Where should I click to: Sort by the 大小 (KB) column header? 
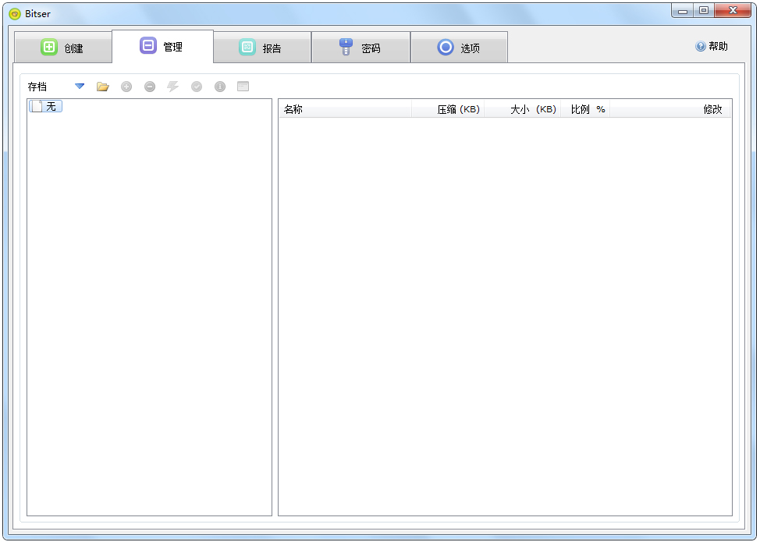tap(523, 109)
